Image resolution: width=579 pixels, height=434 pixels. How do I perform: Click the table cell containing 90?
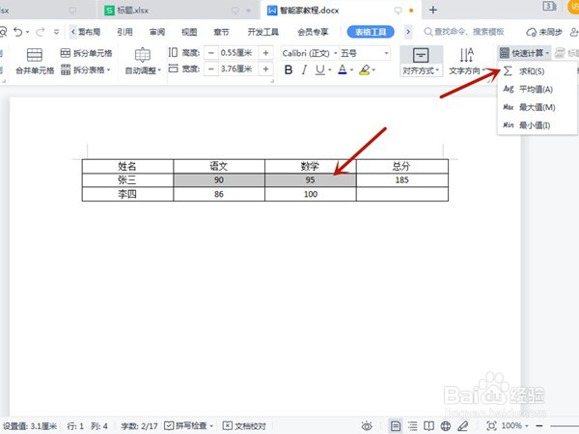[219, 180]
